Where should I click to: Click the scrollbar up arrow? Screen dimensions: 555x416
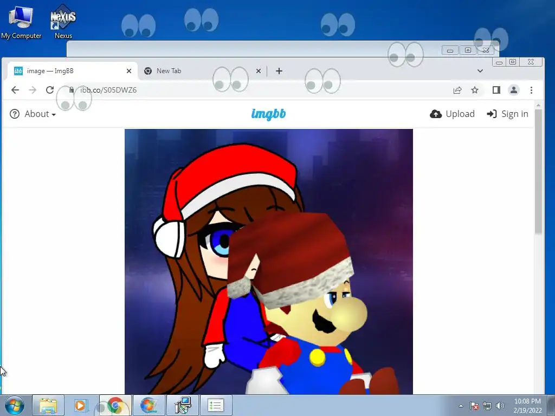point(538,105)
